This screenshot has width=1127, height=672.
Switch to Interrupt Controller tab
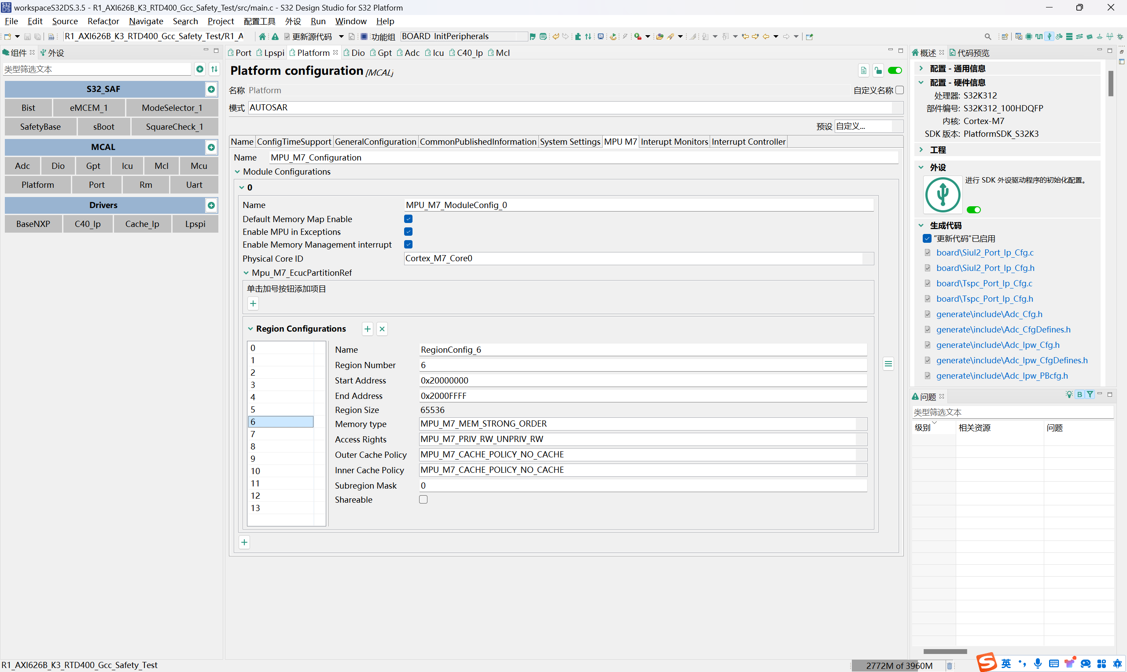[x=748, y=142]
